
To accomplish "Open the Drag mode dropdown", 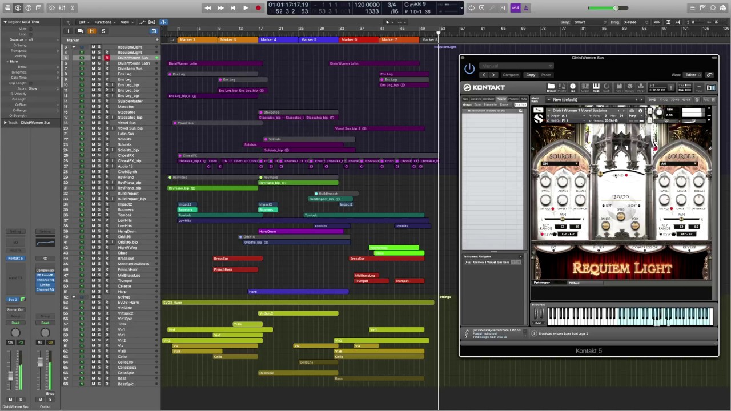I will (634, 22).
